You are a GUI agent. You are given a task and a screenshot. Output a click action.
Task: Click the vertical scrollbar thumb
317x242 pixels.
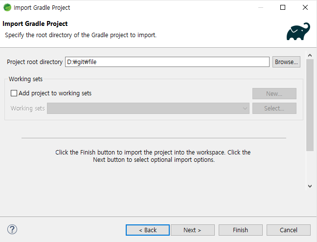tap(310, 105)
